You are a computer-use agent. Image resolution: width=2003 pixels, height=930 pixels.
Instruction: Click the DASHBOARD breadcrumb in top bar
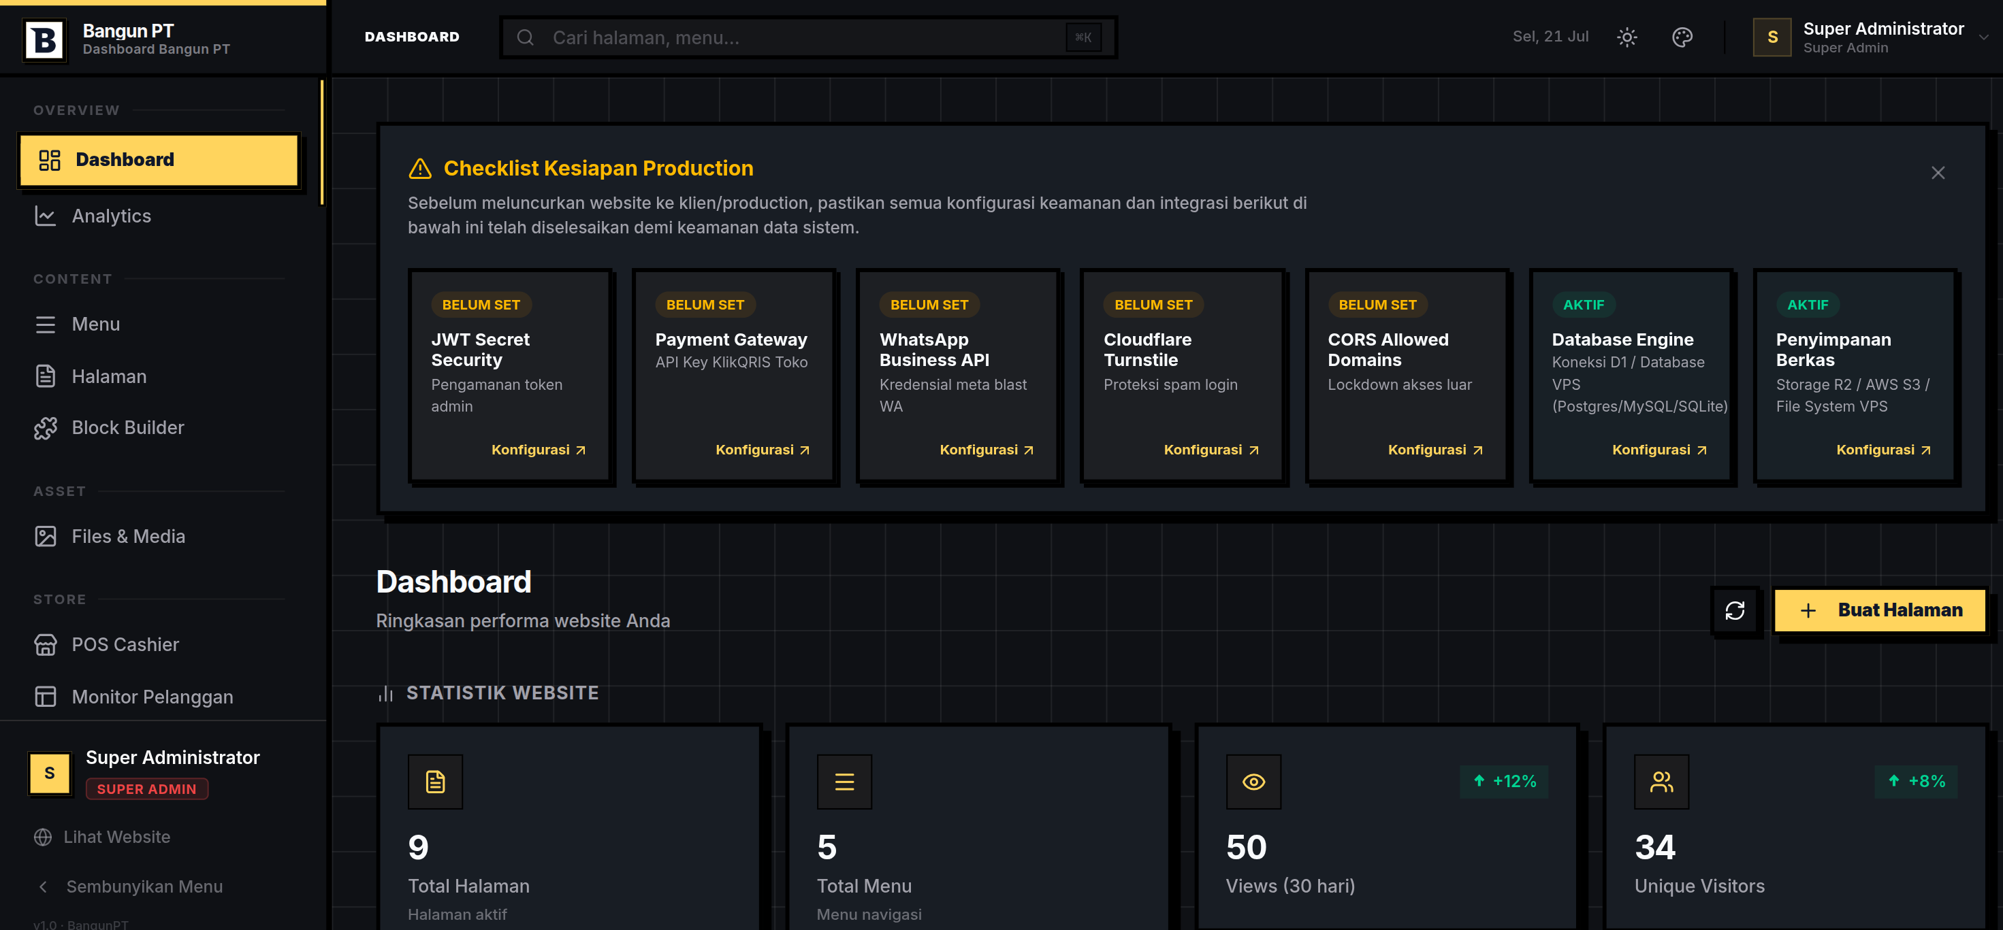412,37
